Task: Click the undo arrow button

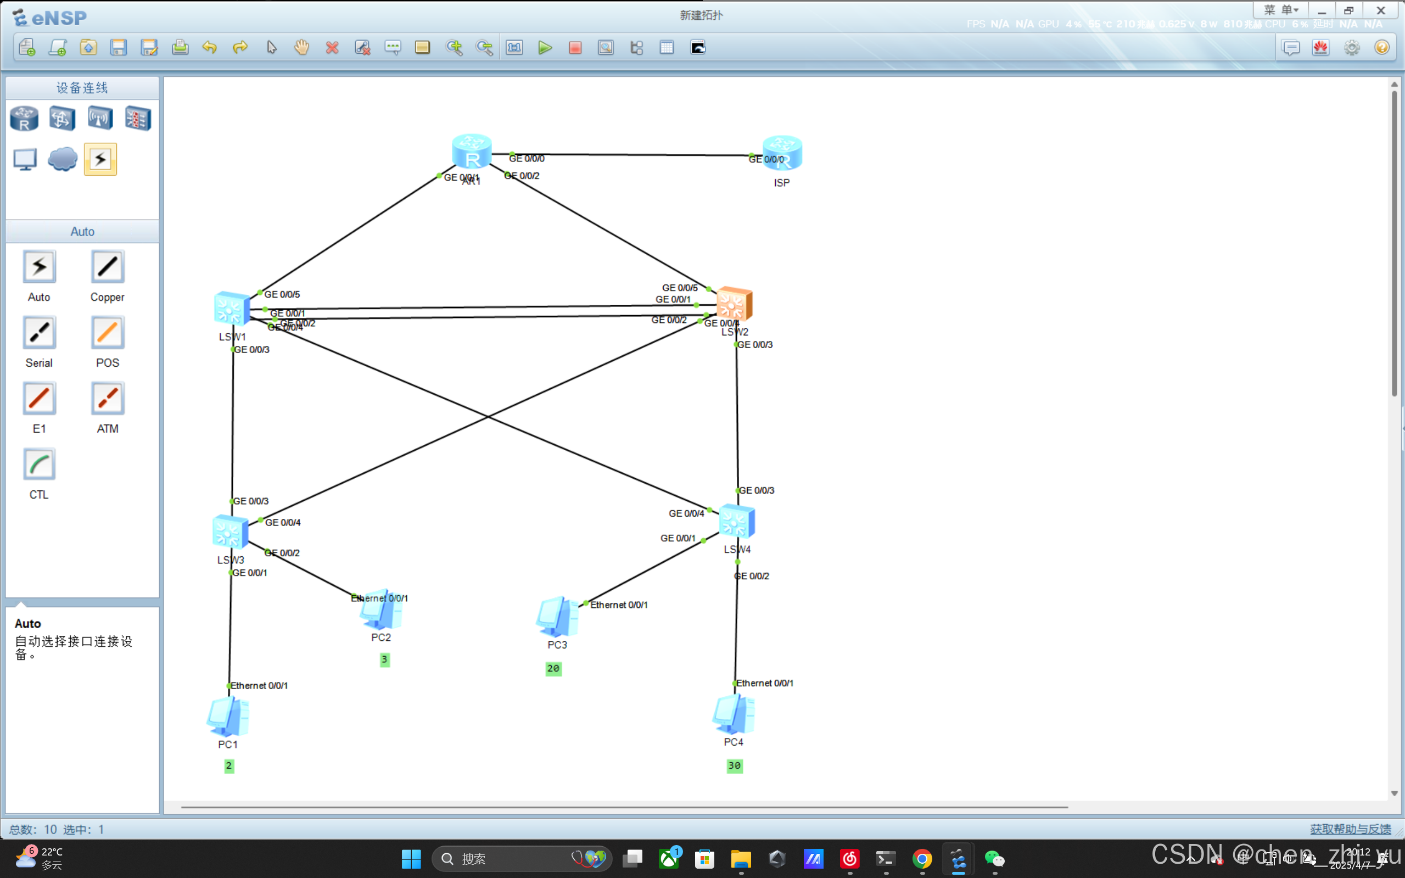Action: pos(210,48)
